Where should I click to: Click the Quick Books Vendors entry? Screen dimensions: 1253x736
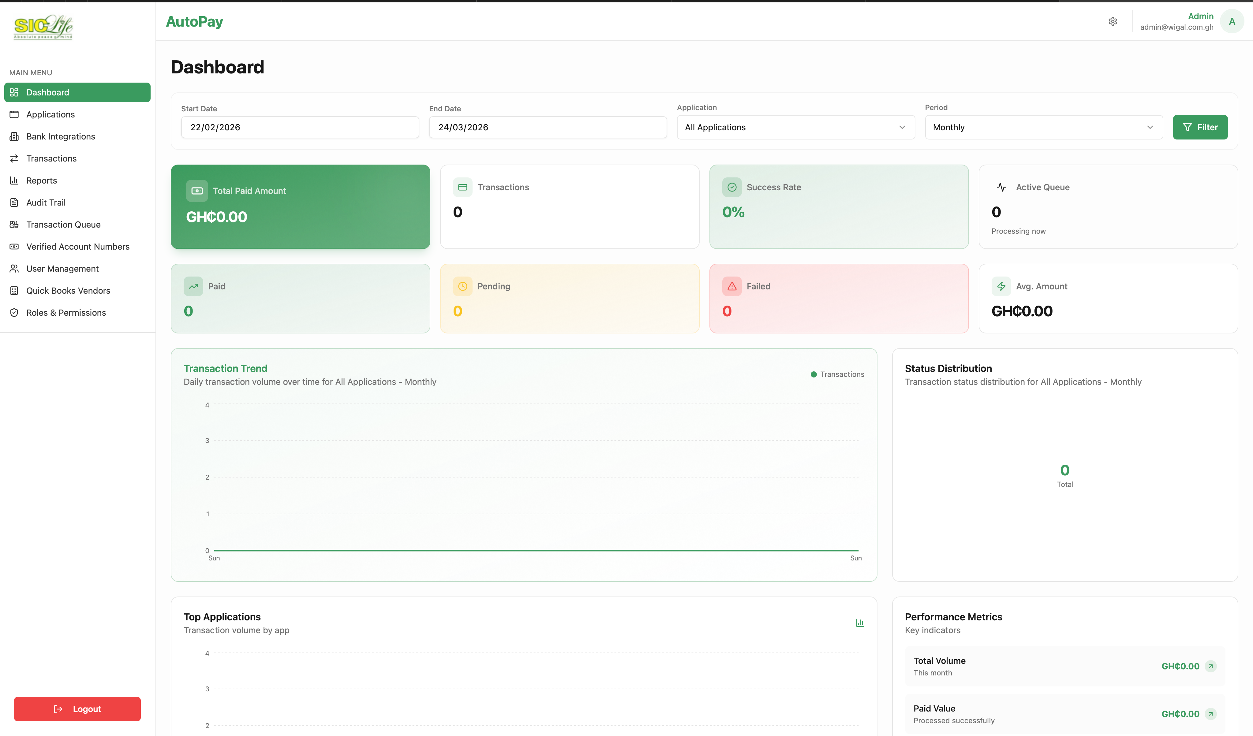pyautogui.click(x=68, y=290)
